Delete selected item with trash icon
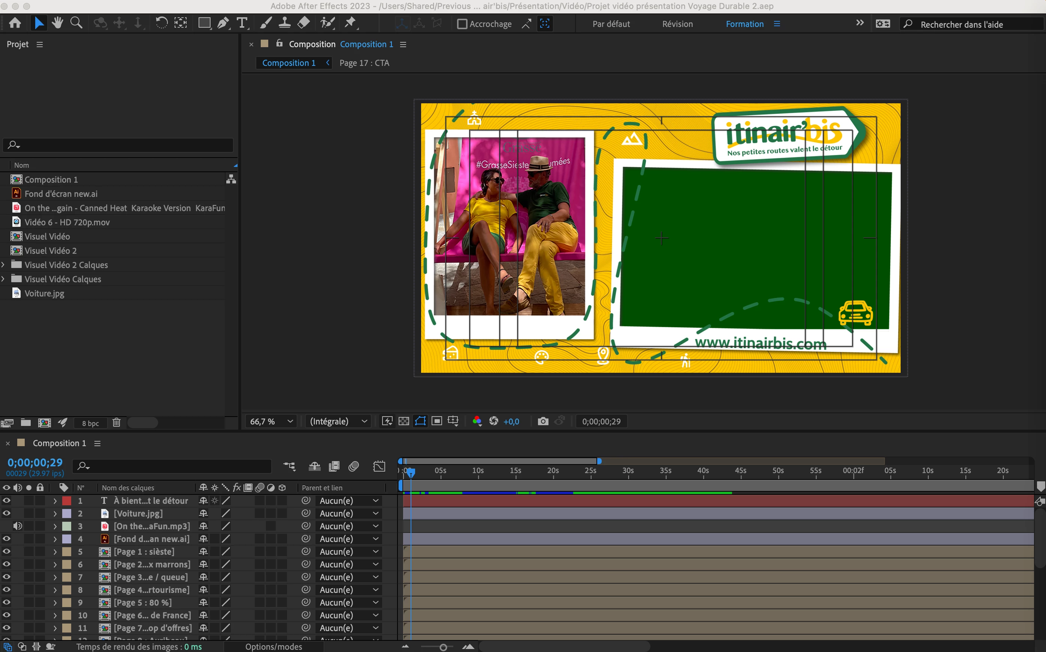The width and height of the screenshot is (1046, 652). (117, 423)
